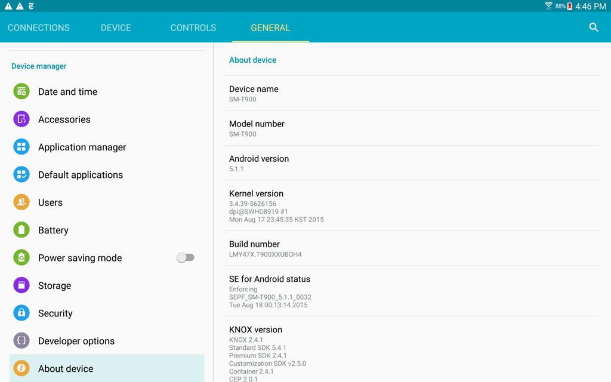Tap the Android version 5.1.1 row
This screenshot has height=382, width=611.
(412, 163)
